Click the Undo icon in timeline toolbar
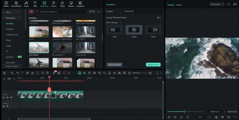 (18, 73)
